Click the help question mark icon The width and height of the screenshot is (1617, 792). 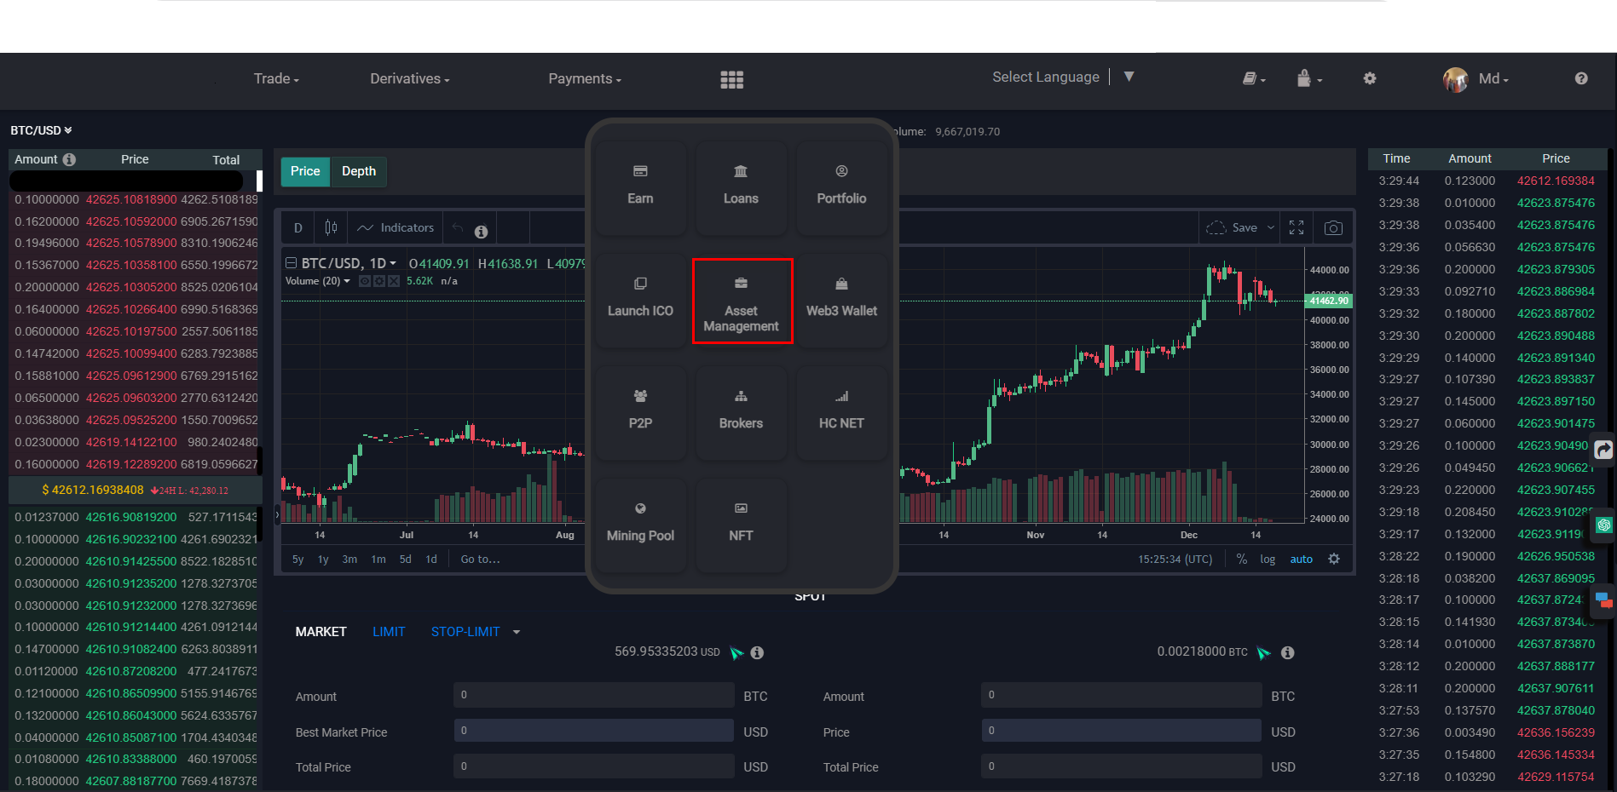(1580, 78)
